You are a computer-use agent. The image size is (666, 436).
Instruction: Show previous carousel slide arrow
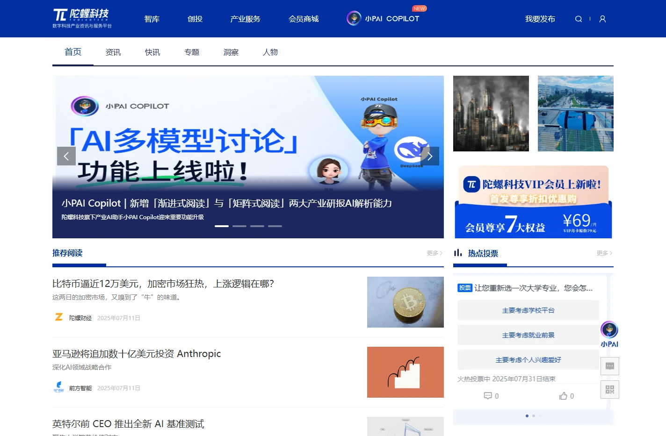pos(66,156)
